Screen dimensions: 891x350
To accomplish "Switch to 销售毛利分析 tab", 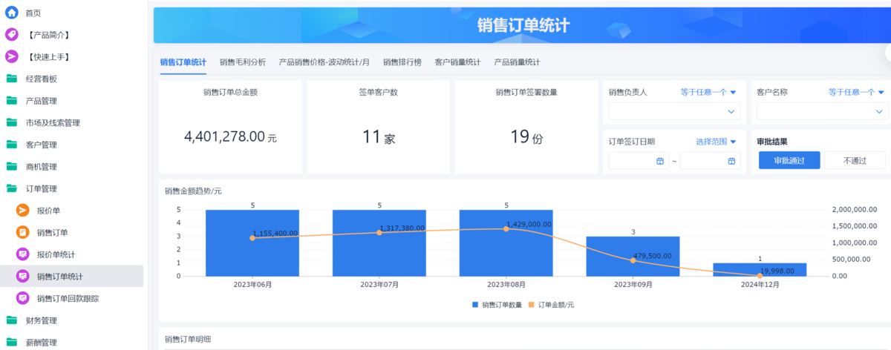I will (x=243, y=62).
